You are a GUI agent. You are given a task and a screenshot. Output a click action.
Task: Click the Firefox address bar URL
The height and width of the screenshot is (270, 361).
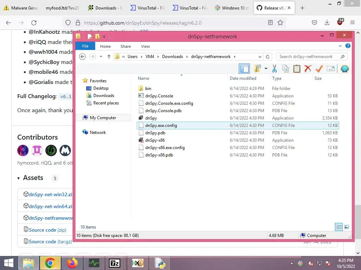[143, 23]
